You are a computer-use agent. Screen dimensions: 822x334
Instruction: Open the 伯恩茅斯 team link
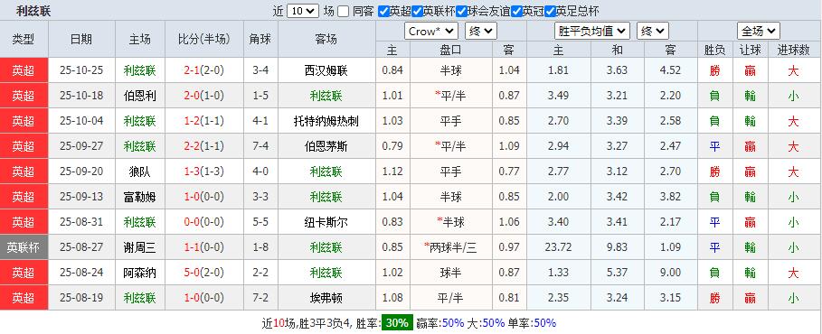click(x=326, y=146)
